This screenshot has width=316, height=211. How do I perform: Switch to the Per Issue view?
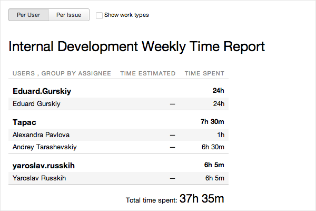(x=68, y=15)
